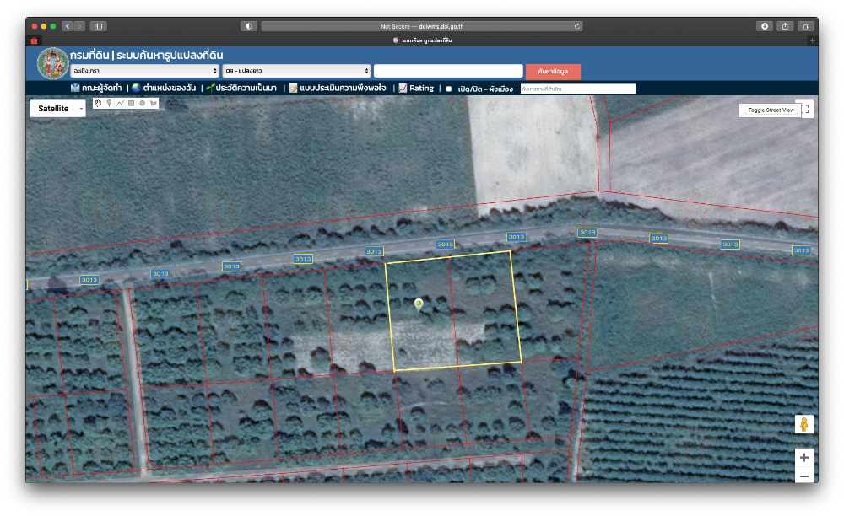The height and width of the screenshot is (516, 844).
Task: Open the Rating menu item
Action: (x=416, y=88)
